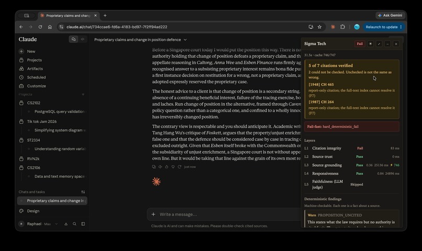Open the browser extensions puzzle icon
This screenshot has height=251, width=422.
click(x=342, y=27)
